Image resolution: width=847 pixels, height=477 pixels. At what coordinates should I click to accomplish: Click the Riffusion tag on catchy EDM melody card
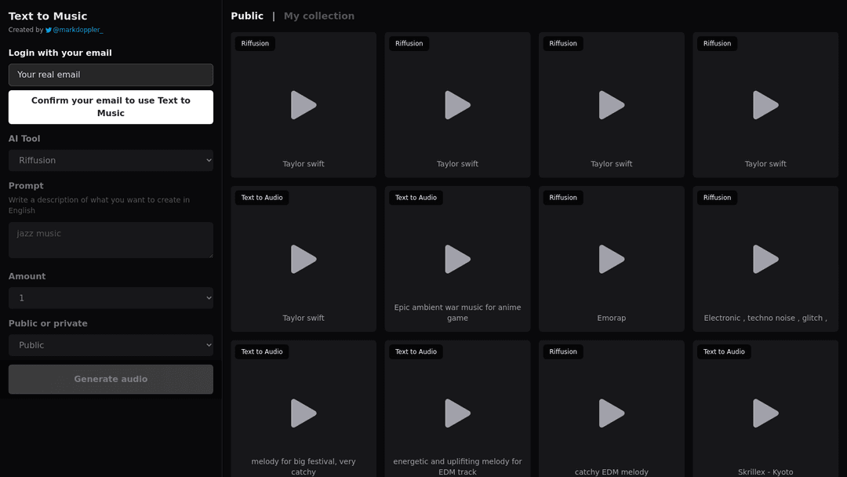coord(563,351)
